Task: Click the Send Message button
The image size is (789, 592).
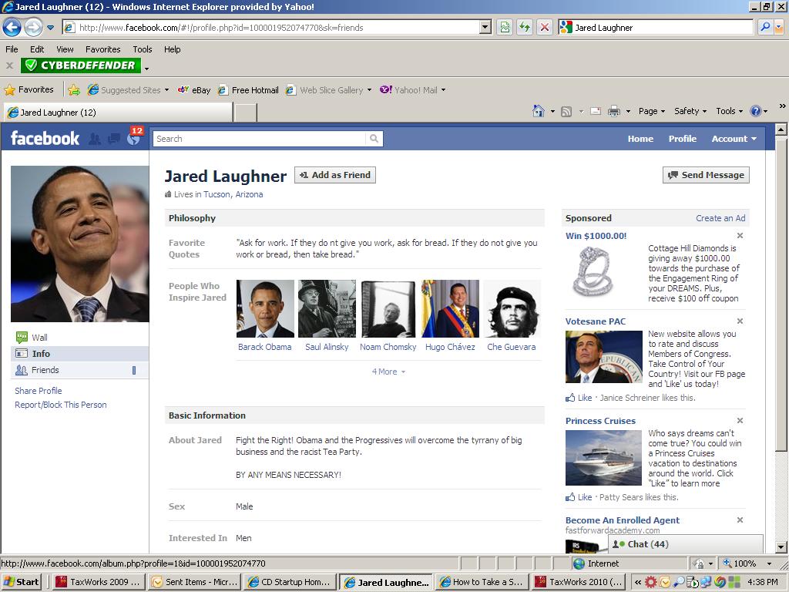Action: point(706,175)
